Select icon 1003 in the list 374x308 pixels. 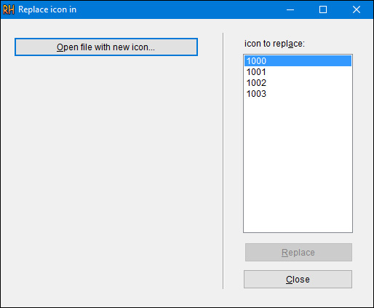click(x=298, y=94)
